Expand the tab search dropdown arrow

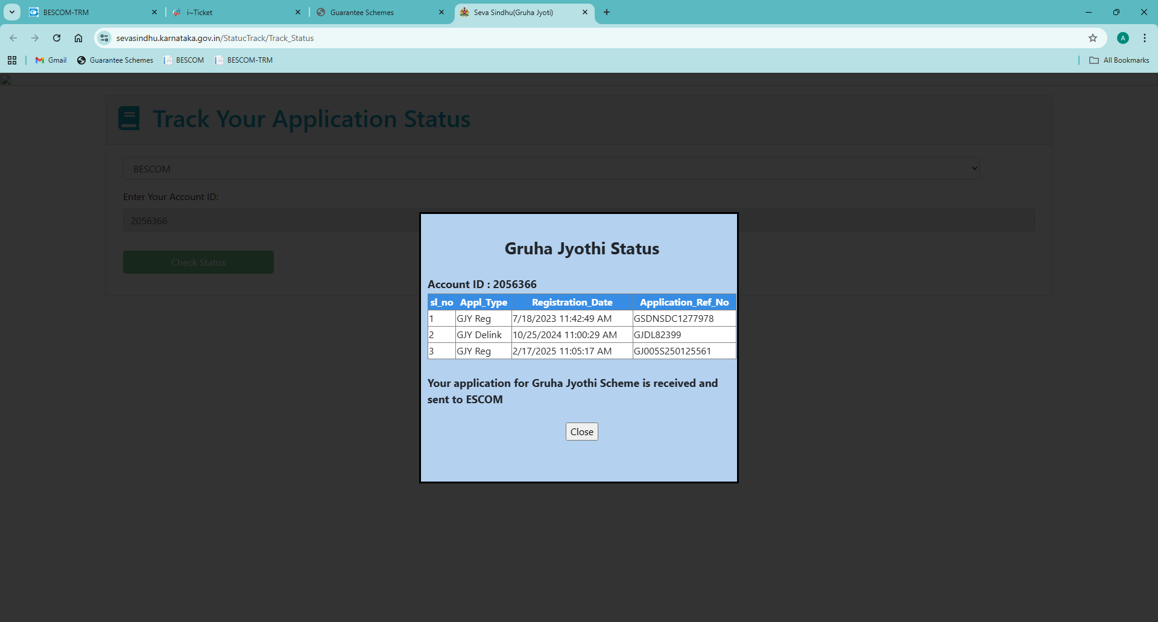[x=12, y=12]
